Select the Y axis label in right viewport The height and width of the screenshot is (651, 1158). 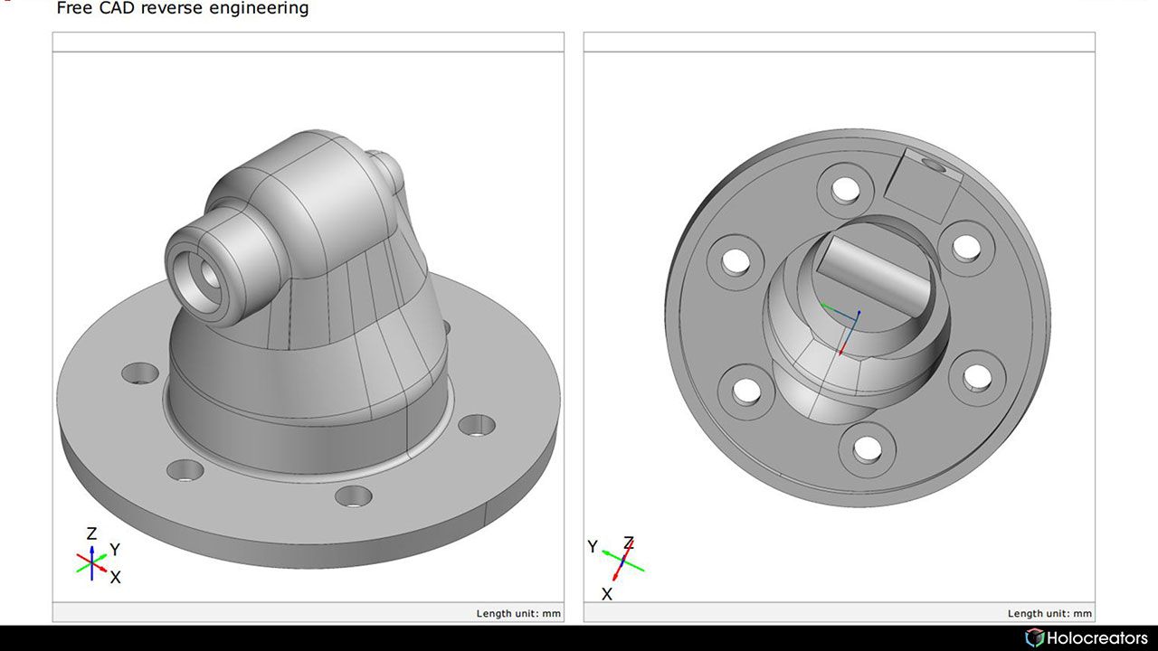pos(593,546)
